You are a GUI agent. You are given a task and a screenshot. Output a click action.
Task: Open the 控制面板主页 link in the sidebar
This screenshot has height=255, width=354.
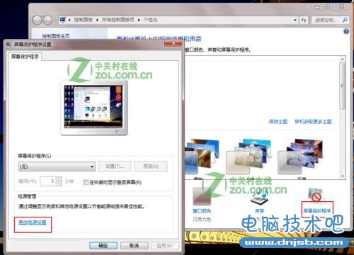pyautogui.click(x=56, y=36)
